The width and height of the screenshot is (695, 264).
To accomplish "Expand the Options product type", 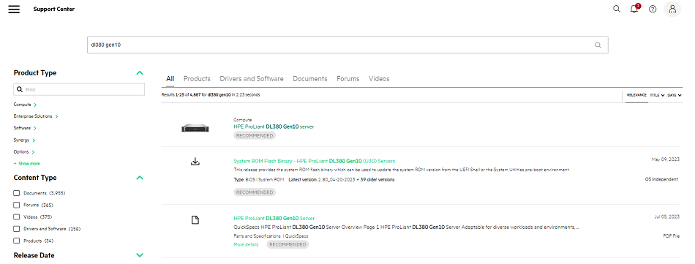I will (24, 152).
